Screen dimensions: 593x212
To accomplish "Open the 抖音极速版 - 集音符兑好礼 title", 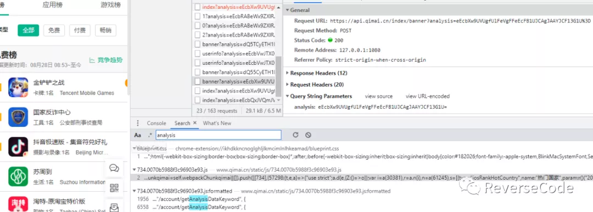I will tap(70, 142).
